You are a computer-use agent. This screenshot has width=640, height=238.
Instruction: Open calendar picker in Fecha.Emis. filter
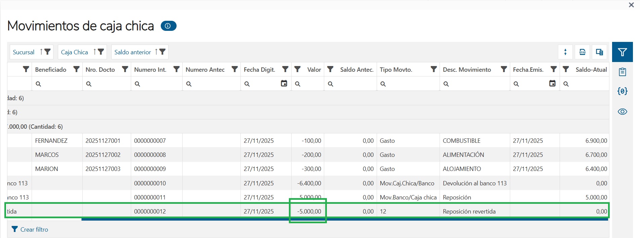[x=552, y=83]
